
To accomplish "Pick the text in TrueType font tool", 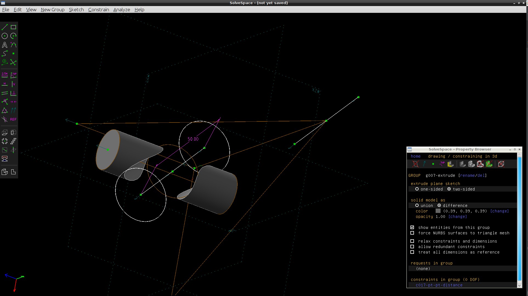I will tap(5, 45).
